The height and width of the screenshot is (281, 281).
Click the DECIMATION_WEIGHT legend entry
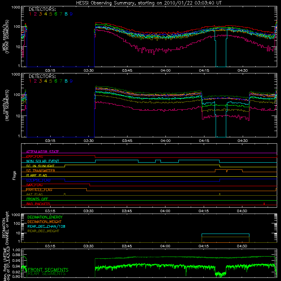(45, 222)
